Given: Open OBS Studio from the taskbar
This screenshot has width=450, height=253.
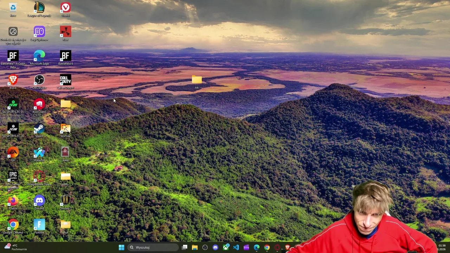Looking at the screenshot, I should [205, 247].
